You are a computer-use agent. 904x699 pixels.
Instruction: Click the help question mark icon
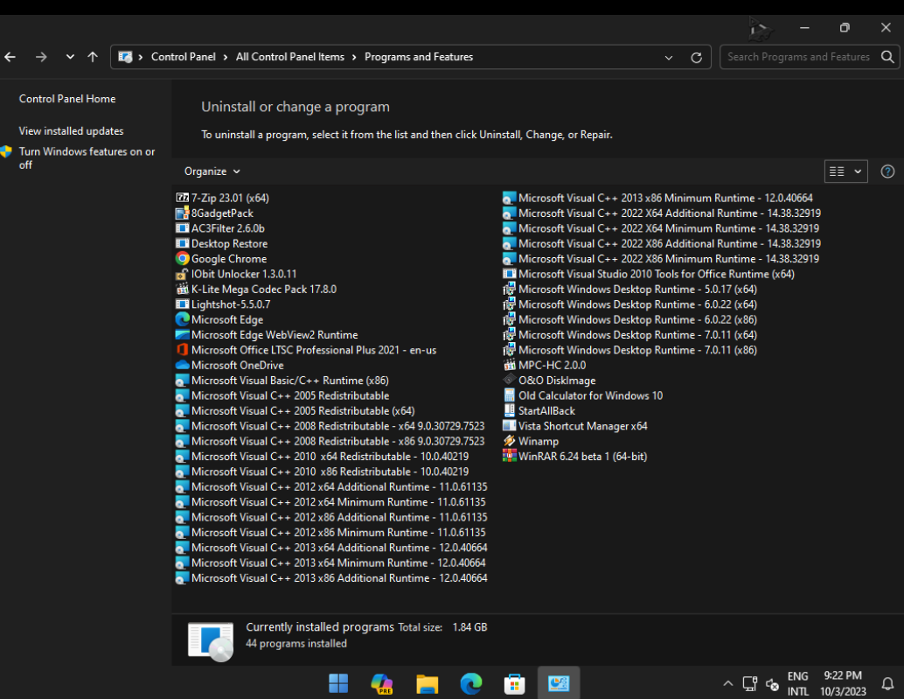coord(887,171)
